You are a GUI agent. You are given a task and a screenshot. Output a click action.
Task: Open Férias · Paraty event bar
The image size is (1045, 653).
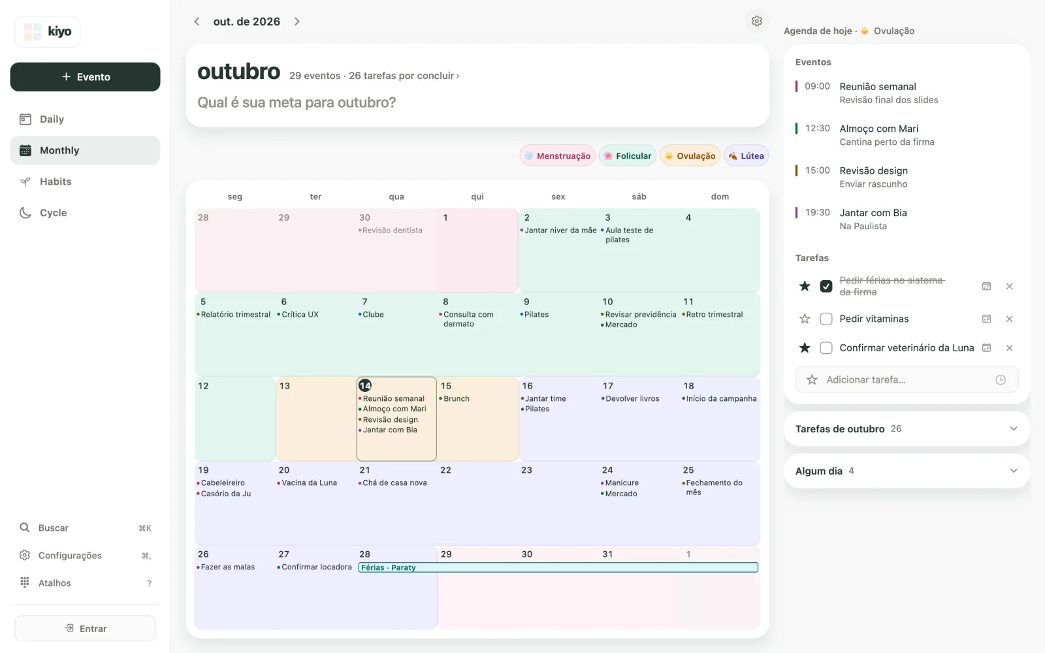coord(558,567)
